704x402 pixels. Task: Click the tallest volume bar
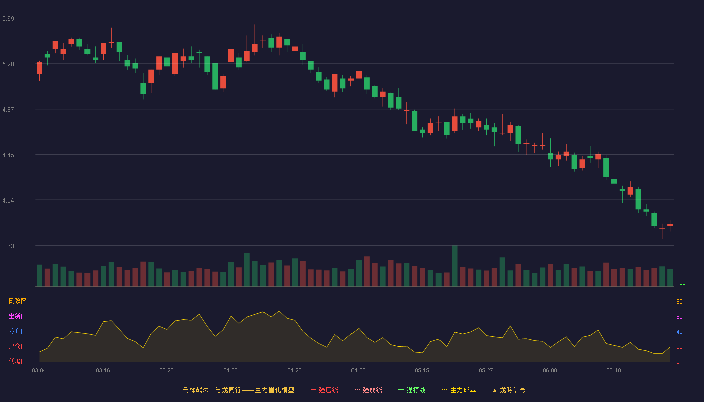(455, 266)
